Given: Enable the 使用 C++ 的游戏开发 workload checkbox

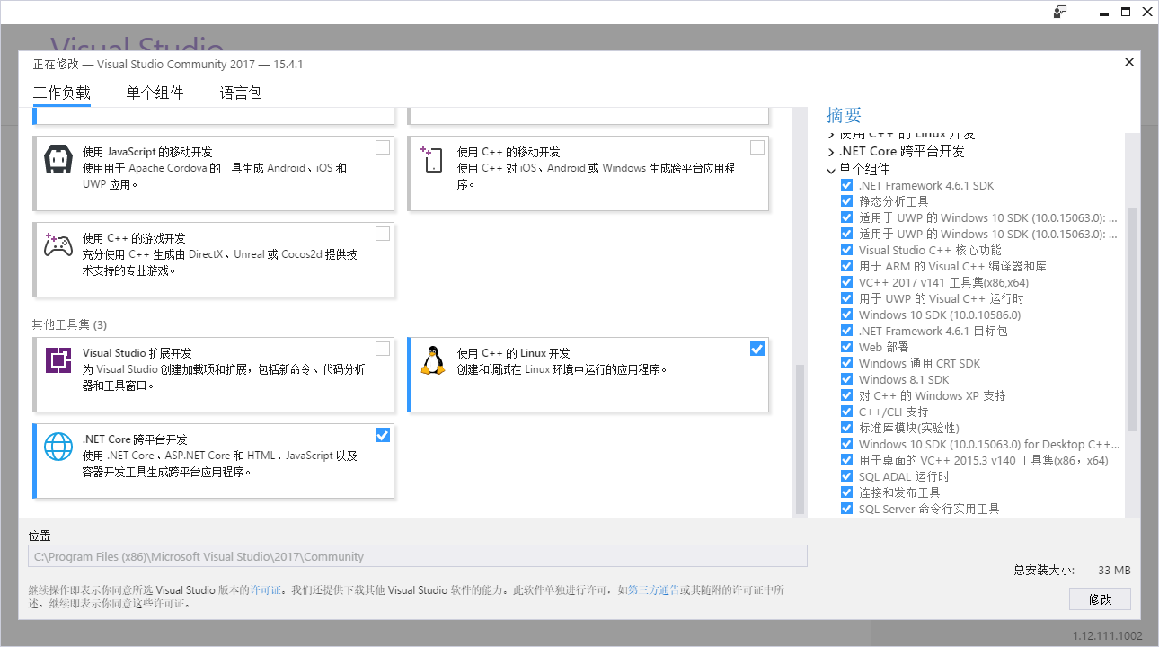Looking at the screenshot, I should (x=383, y=234).
